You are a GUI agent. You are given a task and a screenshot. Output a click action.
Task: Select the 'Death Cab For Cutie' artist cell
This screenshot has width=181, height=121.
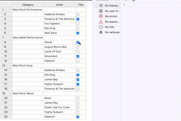(x=60, y=108)
